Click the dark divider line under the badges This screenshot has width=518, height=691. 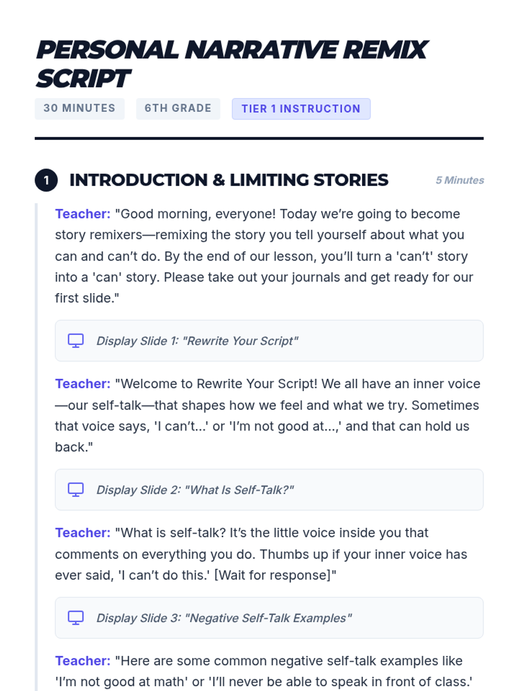pyautogui.click(x=259, y=139)
